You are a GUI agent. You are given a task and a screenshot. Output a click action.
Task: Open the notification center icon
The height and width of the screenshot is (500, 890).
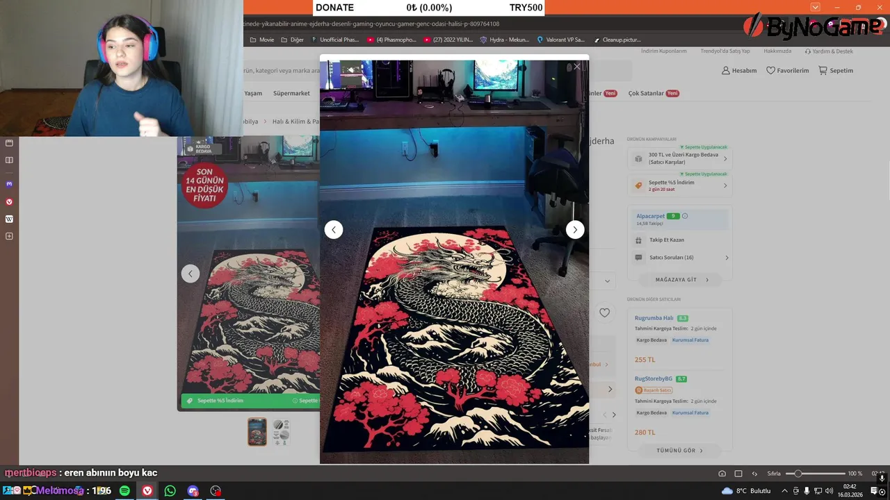pos(874,491)
